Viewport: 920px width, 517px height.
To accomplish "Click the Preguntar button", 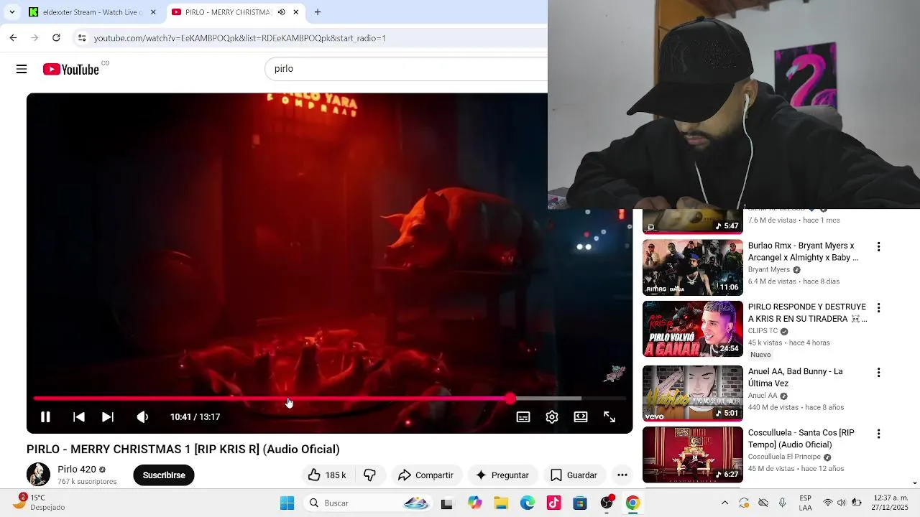I will click(502, 475).
